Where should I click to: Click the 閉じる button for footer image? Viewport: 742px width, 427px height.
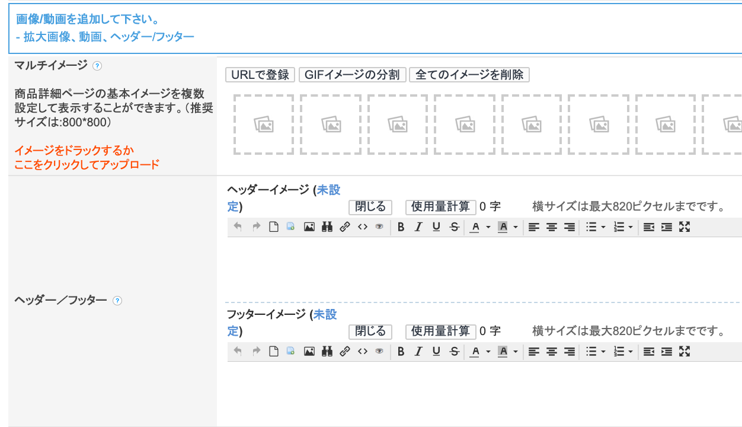370,331
